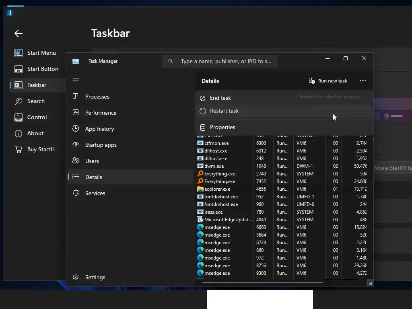Viewport: 412px width, 309px height.
Task: Click the Everything.exe icon with PID 2740
Action: (200, 173)
